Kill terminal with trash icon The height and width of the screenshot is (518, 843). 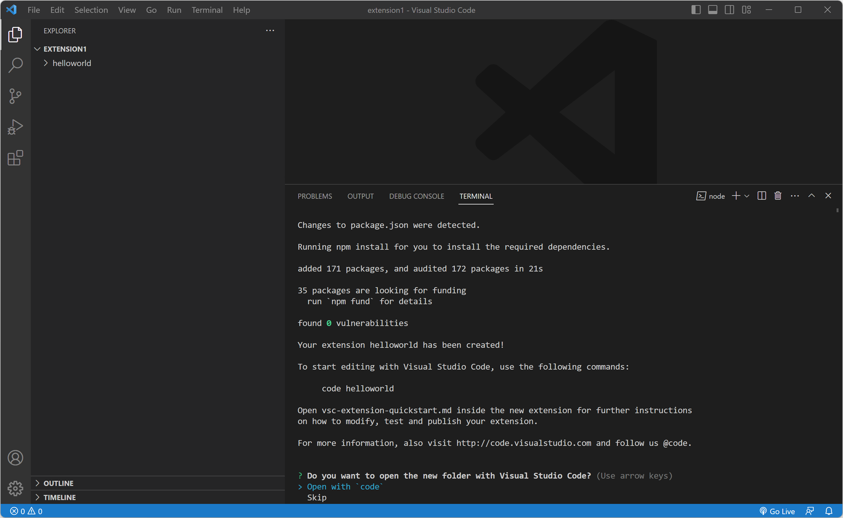(x=778, y=196)
